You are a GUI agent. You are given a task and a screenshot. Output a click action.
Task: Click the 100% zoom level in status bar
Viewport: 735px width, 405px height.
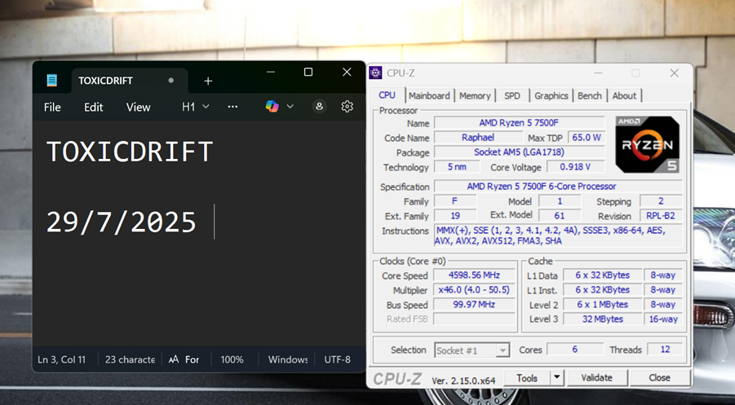click(x=232, y=359)
